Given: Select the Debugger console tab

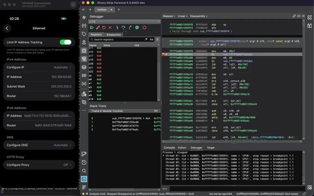Looking at the screenshot, I should [196, 148].
